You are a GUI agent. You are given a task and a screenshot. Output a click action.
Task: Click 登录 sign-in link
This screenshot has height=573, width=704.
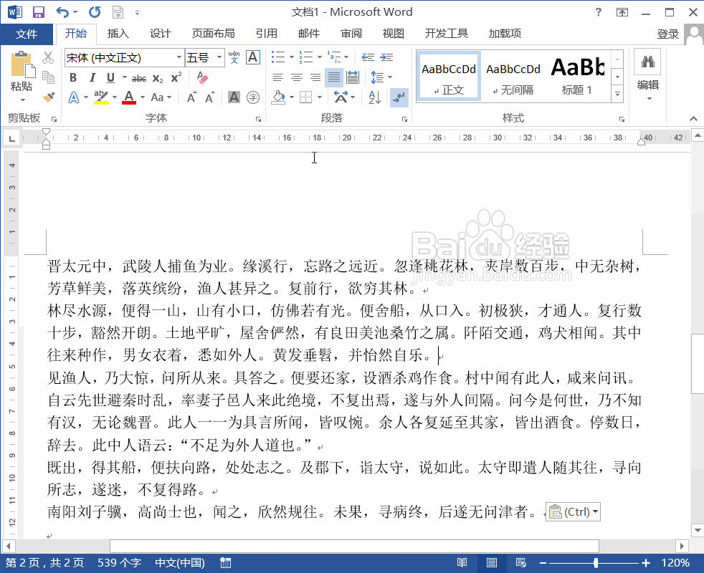(667, 34)
